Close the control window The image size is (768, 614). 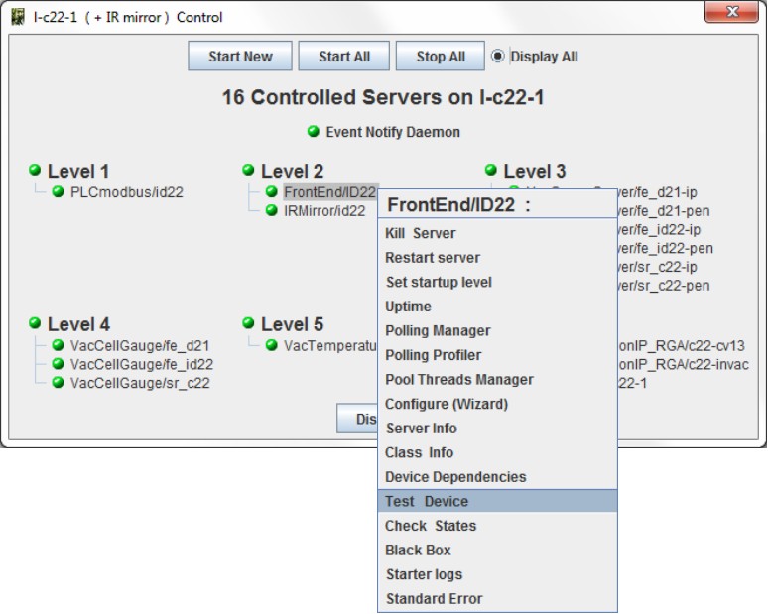point(731,13)
